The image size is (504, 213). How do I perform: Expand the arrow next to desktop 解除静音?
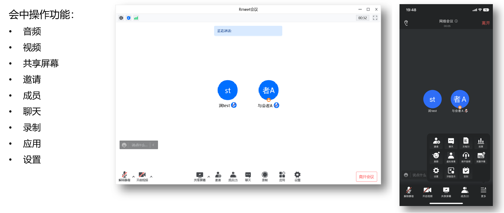point(133,176)
